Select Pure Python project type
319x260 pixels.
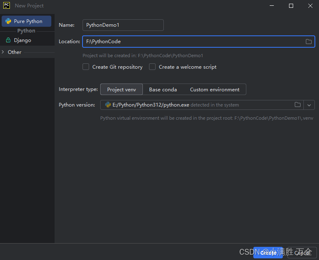coord(26,21)
